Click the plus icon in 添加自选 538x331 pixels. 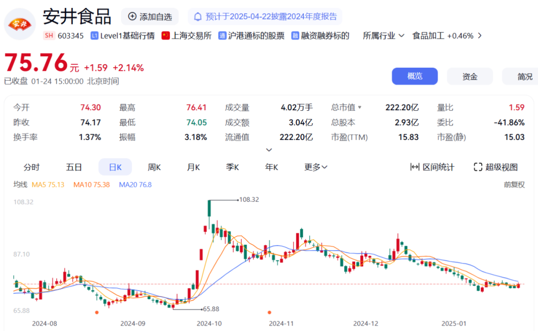(132, 16)
